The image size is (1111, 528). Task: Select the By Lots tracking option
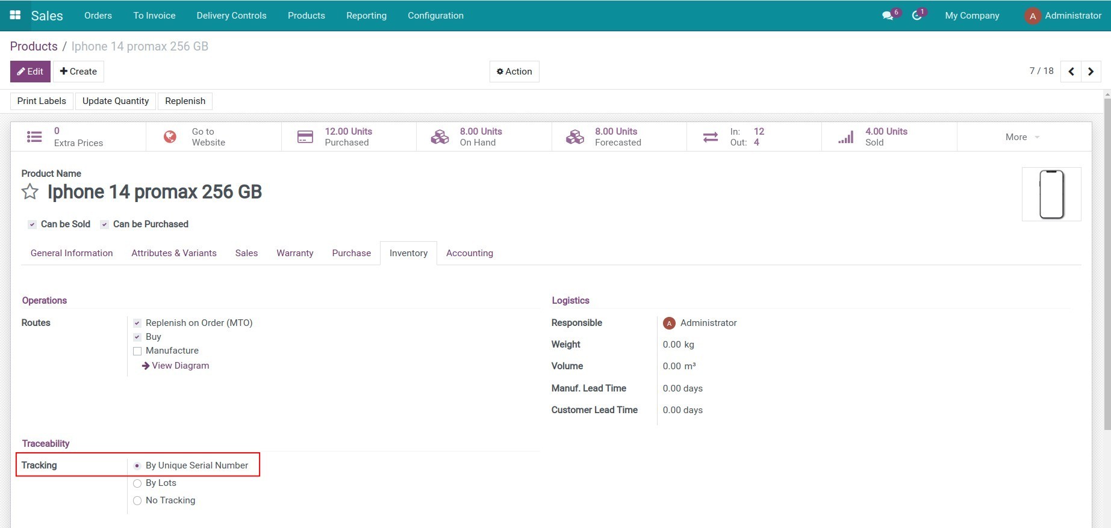[137, 483]
